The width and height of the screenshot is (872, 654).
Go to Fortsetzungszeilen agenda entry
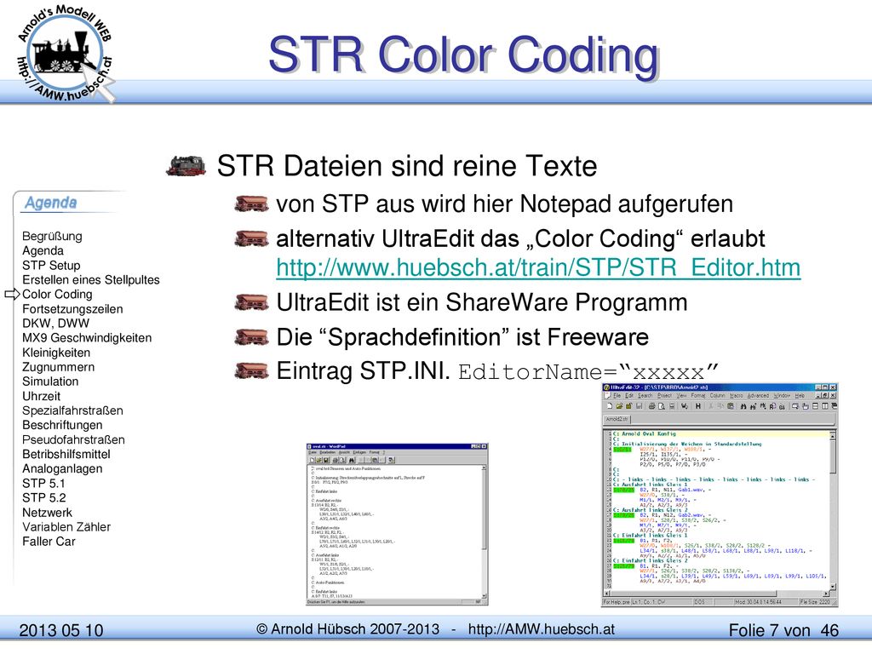click(72, 308)
